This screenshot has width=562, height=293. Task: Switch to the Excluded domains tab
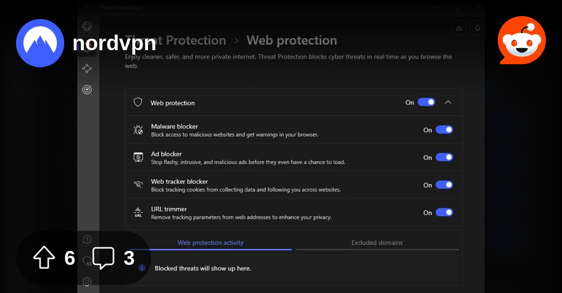point(377,243)
